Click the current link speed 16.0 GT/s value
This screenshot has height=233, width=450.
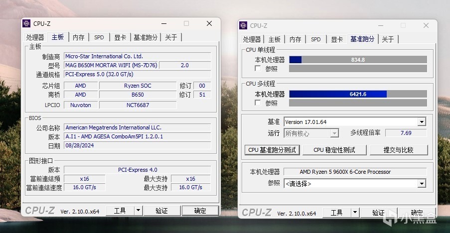pyautogui.click(x=84, y=187)
